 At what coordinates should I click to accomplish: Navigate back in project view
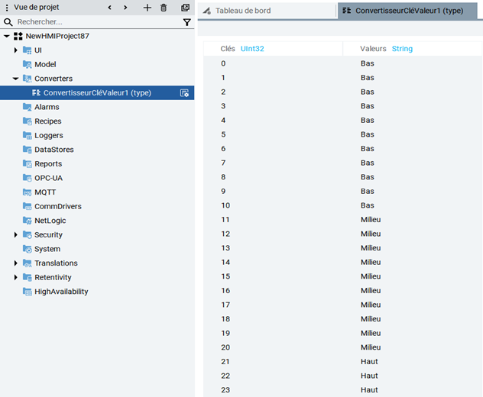pyautogui.click(x=109, y=8)
